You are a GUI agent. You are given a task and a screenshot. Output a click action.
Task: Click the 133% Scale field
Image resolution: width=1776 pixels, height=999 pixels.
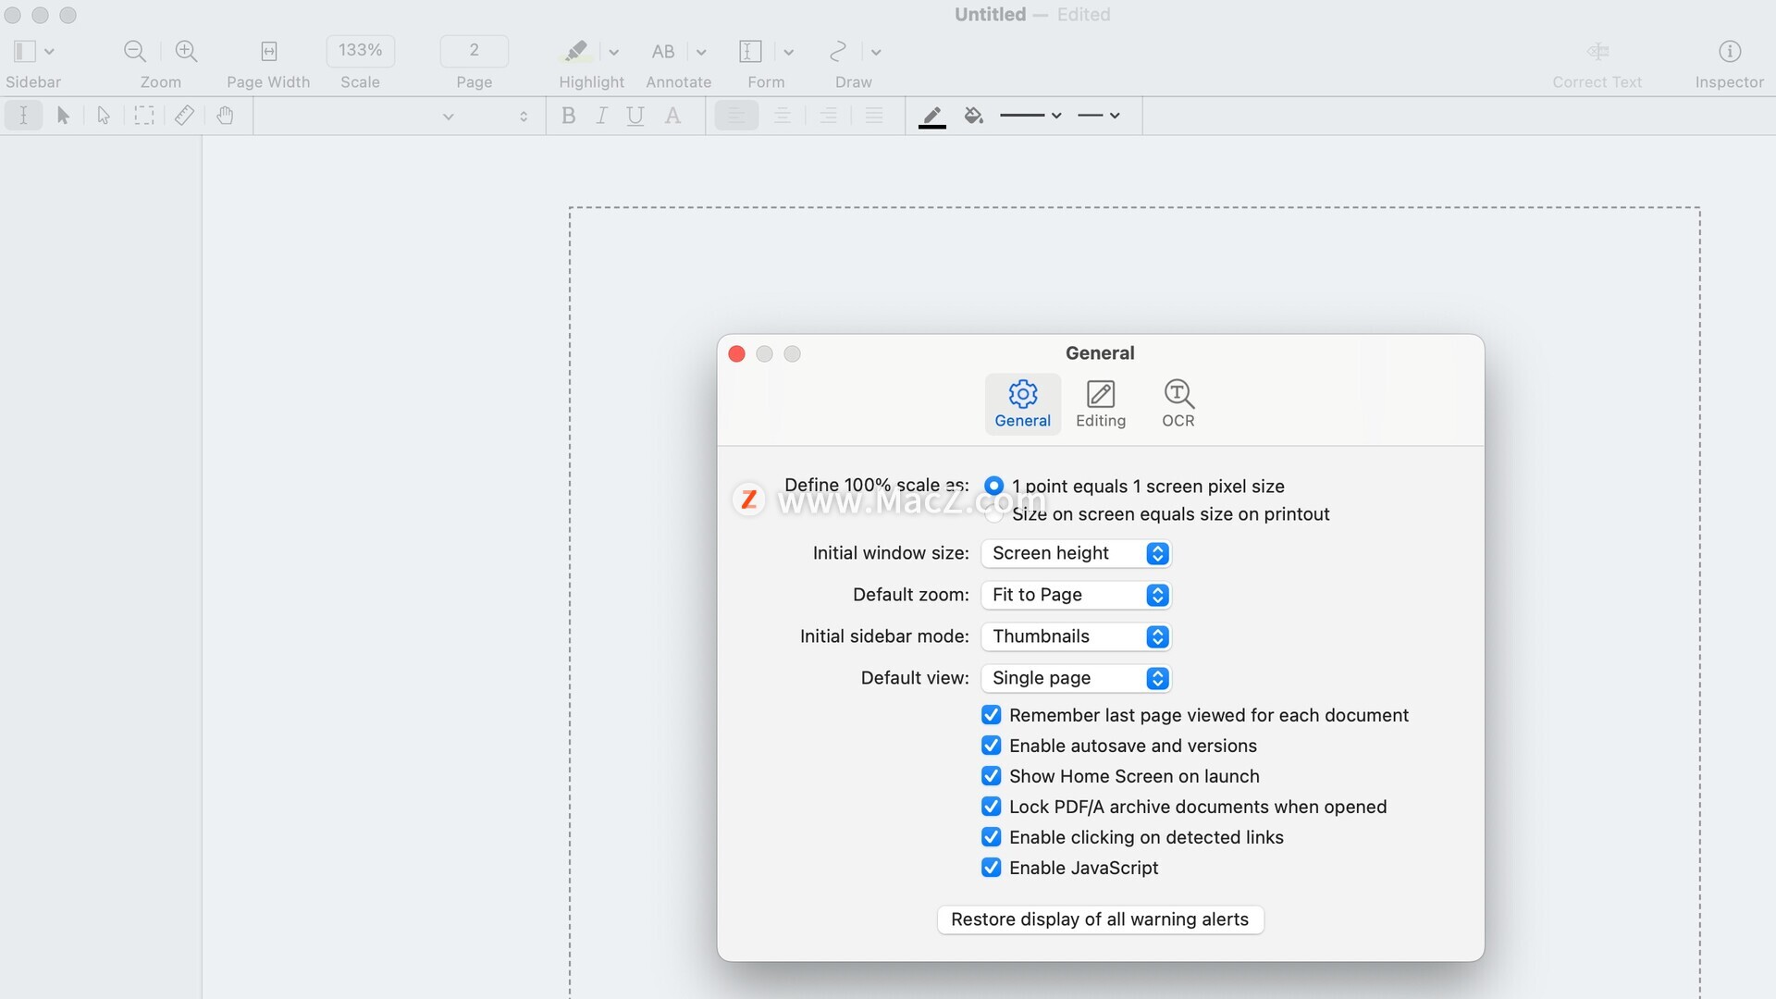click(361, 50)
